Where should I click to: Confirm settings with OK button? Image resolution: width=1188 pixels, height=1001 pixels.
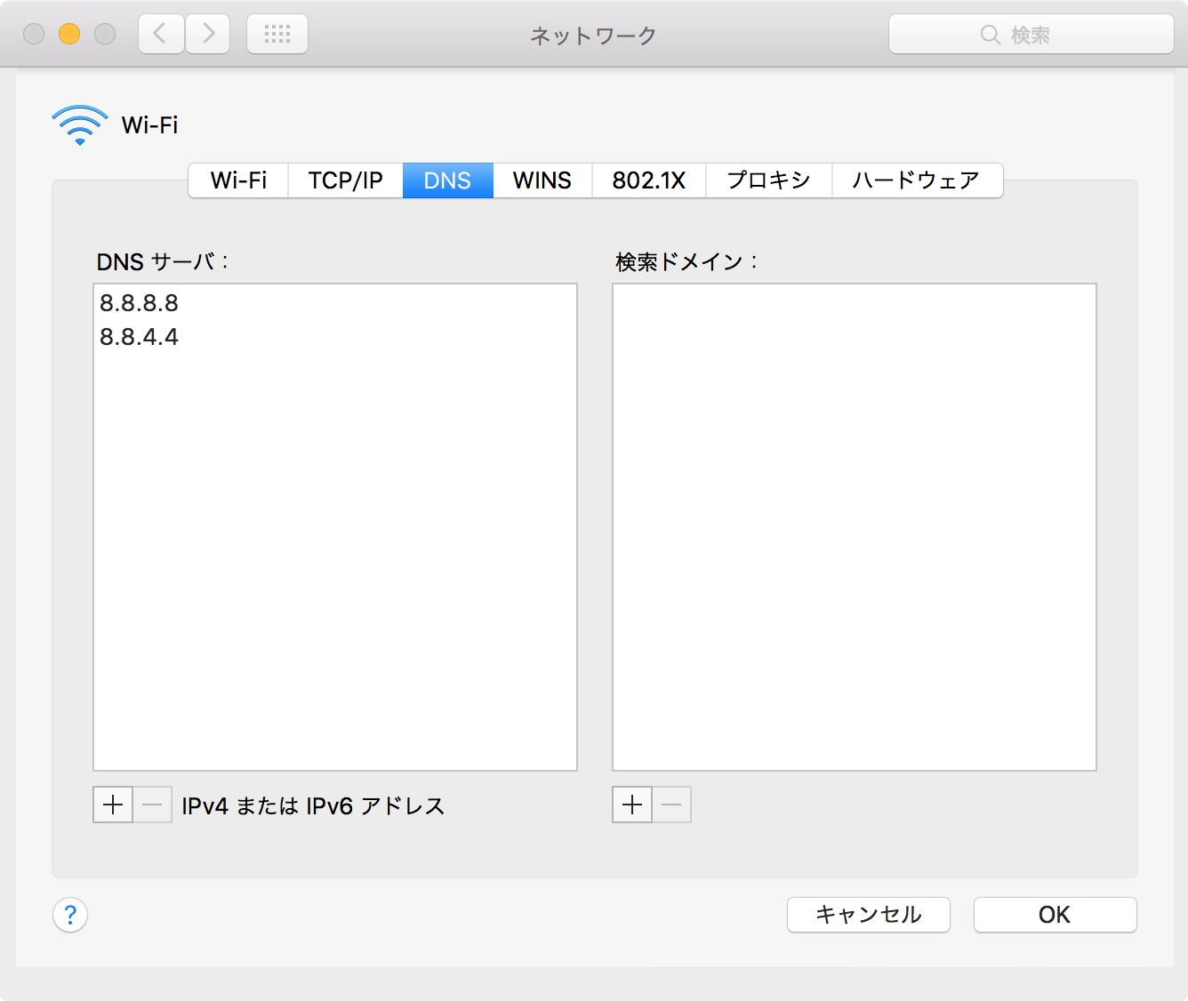(1055, 915)
